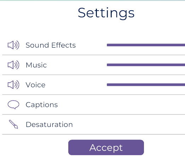185x158 pixels.
Task: Click the Music speaker icon
Action: [13, 65]
